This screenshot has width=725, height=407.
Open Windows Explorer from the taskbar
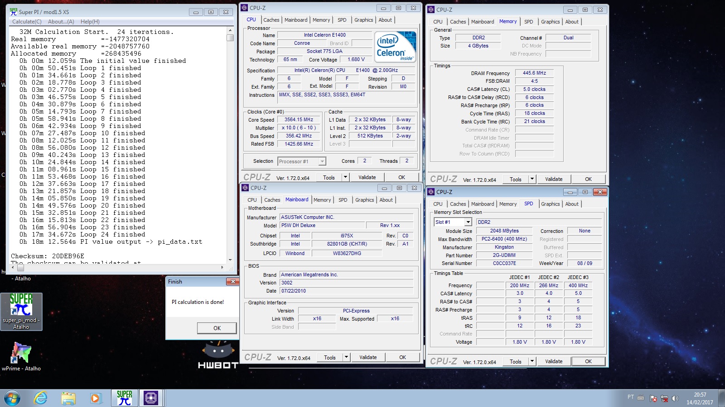pyautogui.click(x=68, y=398)
